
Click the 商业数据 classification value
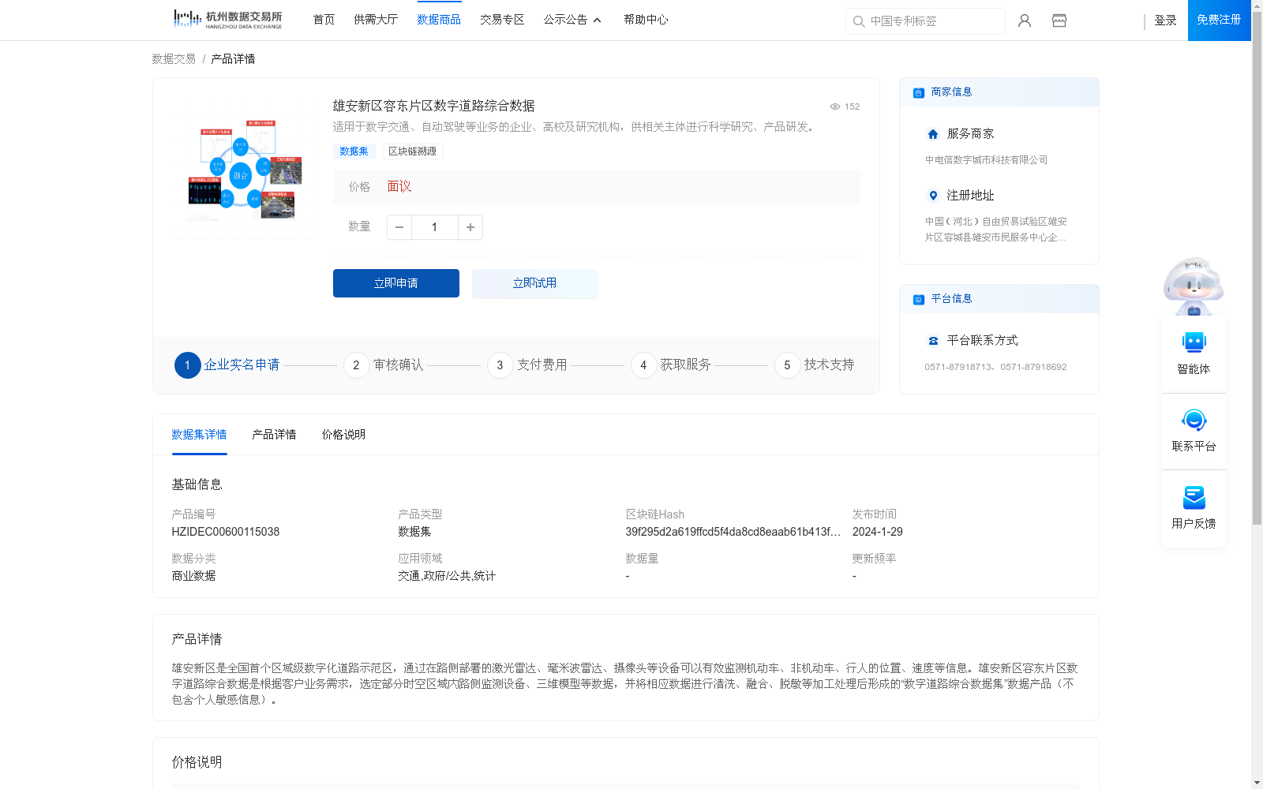(193, 576)
